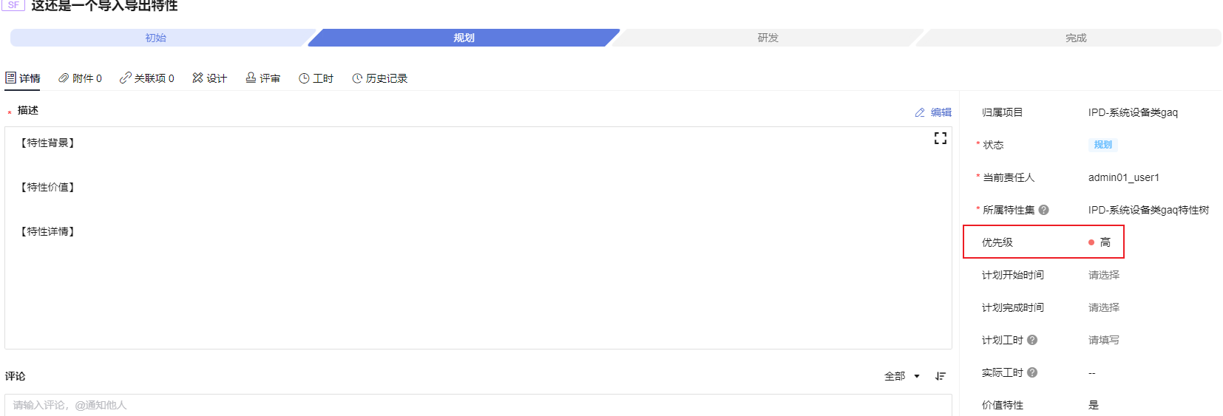The image size is (1223, 416).
Task: Go to the 评审 review tab
Action: pos(262,78)
